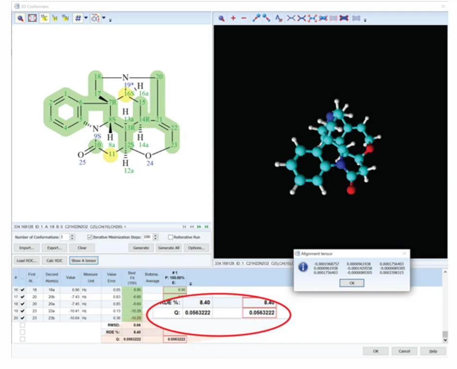Select the solid blue space-filling style icon
Screen dimensions: 457x369
(344, 18)
